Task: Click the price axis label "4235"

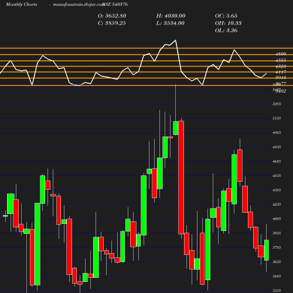Action: (x=277, y=205)
